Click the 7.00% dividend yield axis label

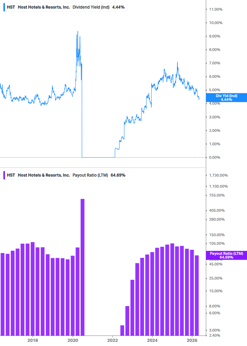[215, 63]
